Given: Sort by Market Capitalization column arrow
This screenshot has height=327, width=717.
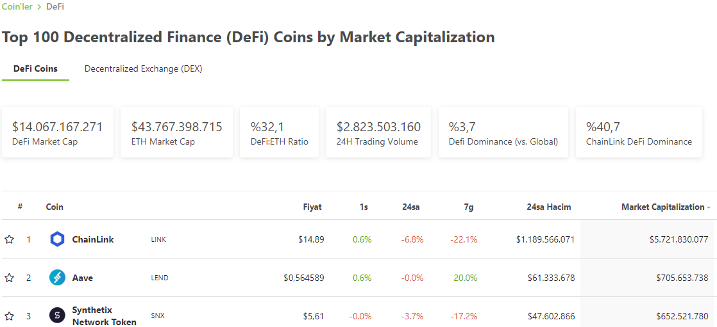Looking at the screenshot, I should (708, 207).
